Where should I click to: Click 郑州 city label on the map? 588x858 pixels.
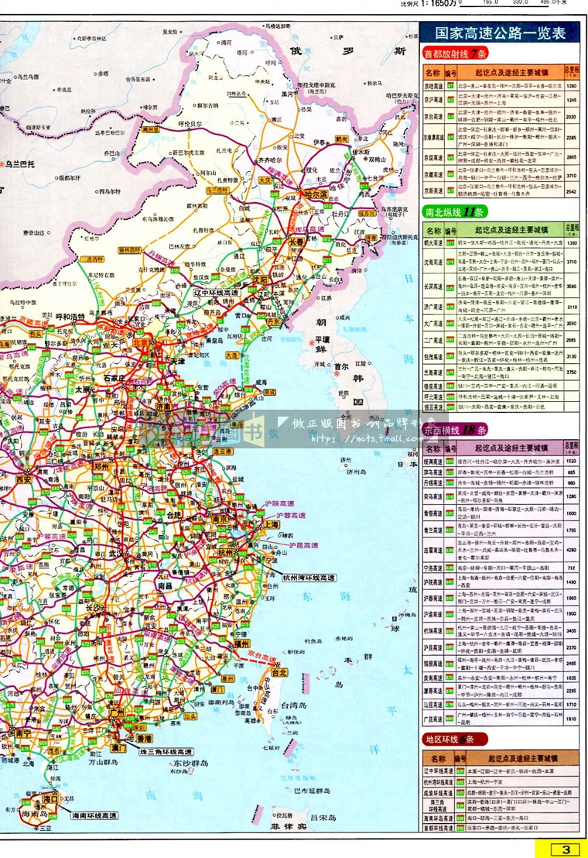[101, 467]
